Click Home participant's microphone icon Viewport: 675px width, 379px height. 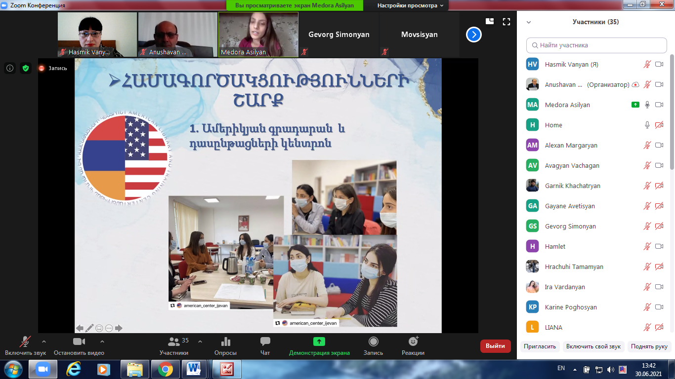(x=647, y=125)
